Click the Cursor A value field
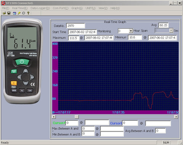183x145 pixels. coord(72,123)
